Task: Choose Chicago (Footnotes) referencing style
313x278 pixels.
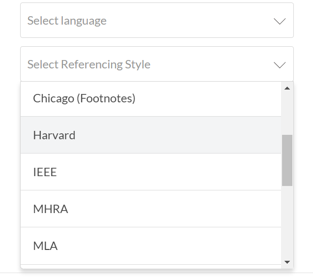Action: click(151, 99)
